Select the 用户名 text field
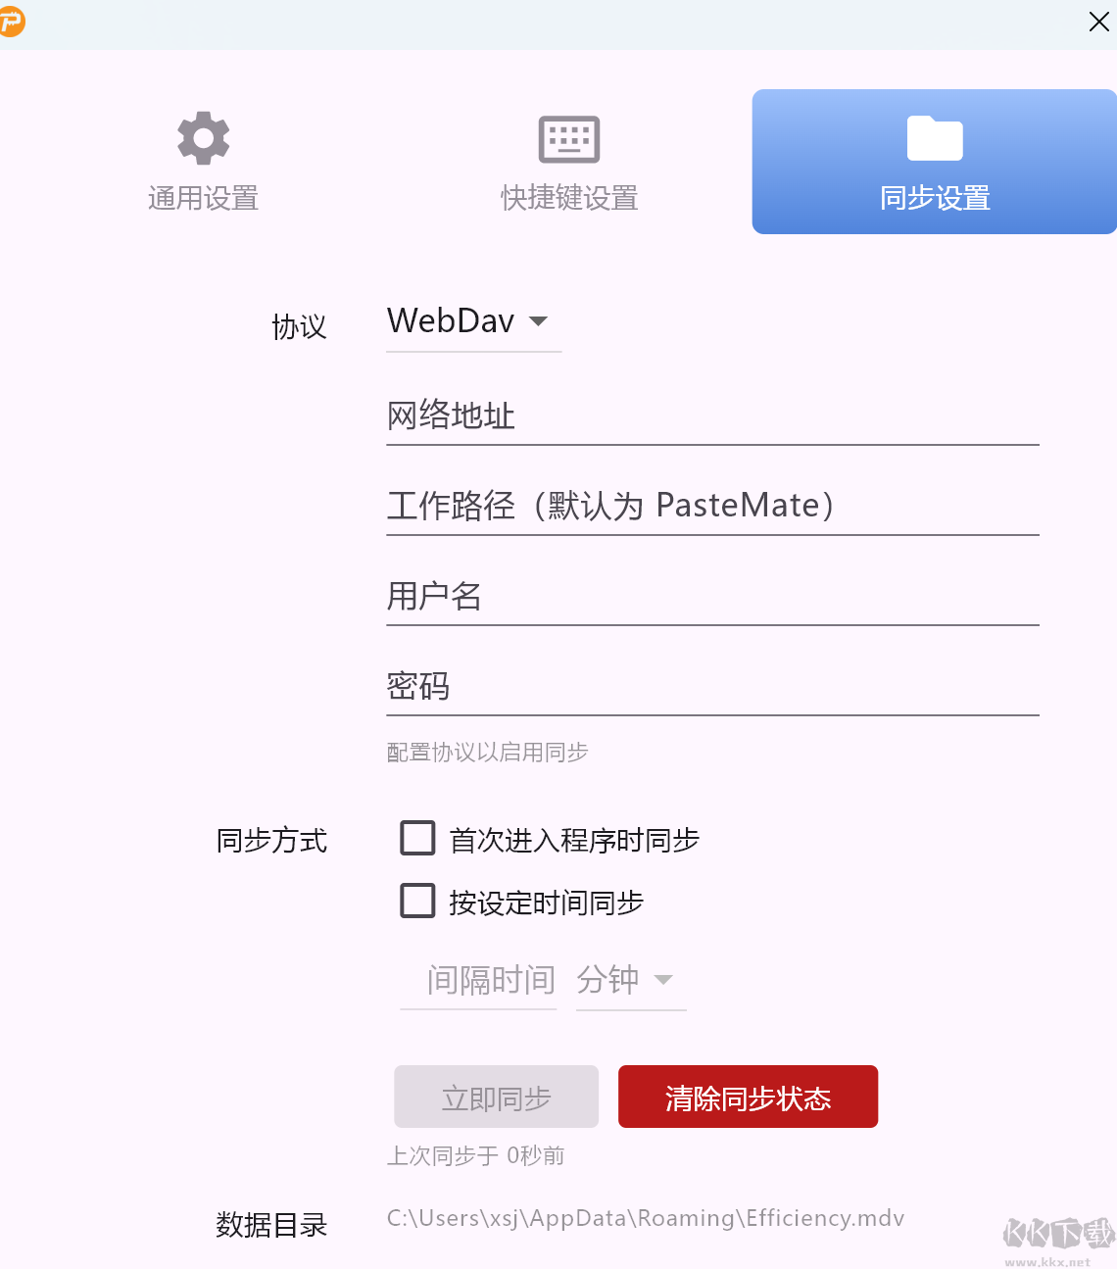Viewport: 1117px width, 1269px height. click(712, 597)
